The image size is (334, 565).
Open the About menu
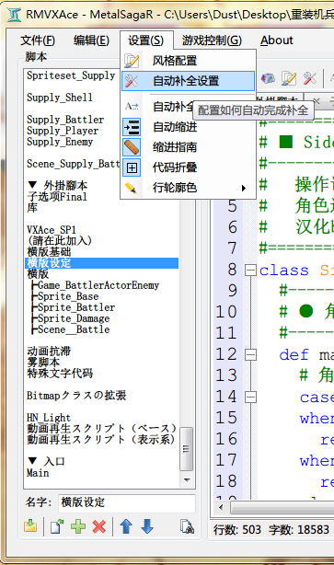click(x=277, y=40)
